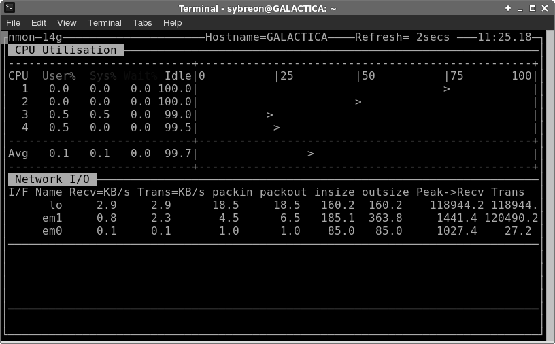
Task: Roll up window with the arrow button
Action: click(508, 8)
